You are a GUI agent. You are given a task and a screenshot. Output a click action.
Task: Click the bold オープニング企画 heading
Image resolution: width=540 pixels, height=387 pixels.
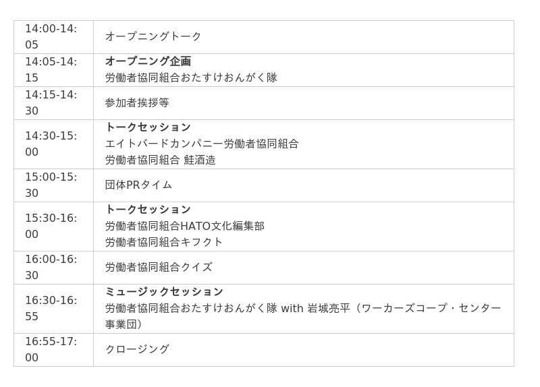click(x=148, y=61)
